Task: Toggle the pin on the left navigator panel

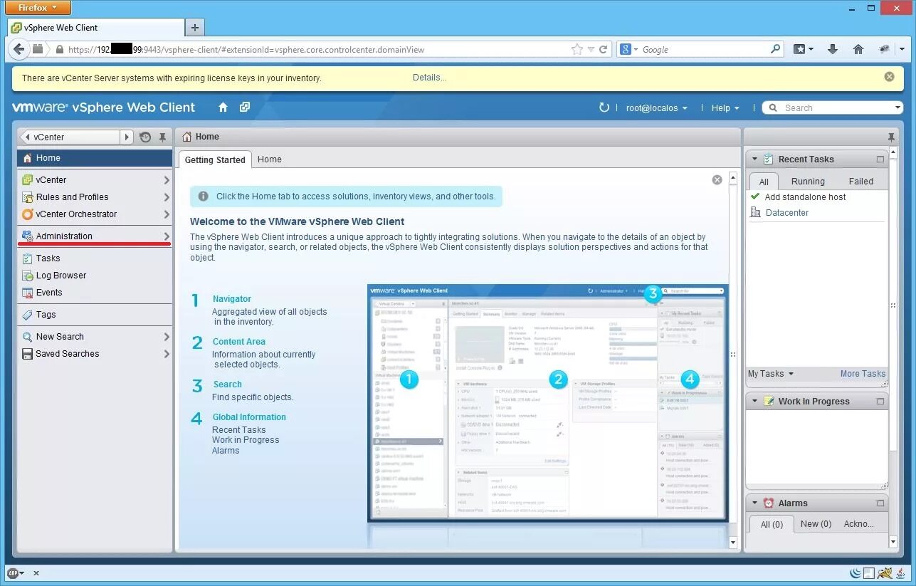Action: [162, 137]
